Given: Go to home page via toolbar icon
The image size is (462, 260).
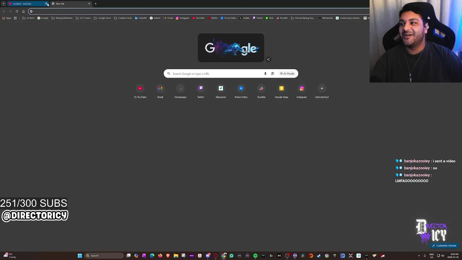Looking at the screenshot, I should coord(23,11).
